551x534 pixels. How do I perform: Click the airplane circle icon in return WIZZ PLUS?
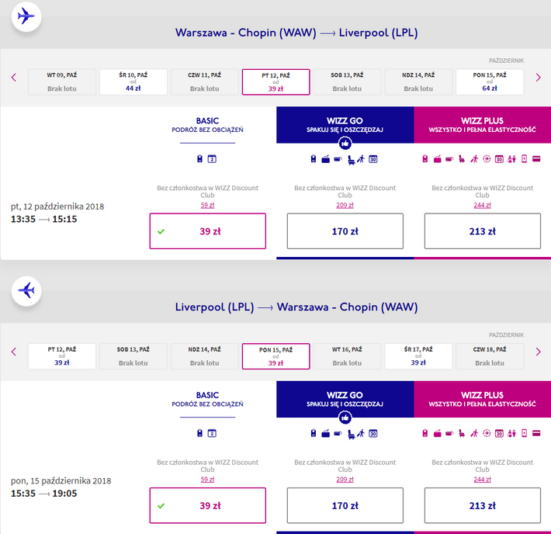[x=487, y=433]
